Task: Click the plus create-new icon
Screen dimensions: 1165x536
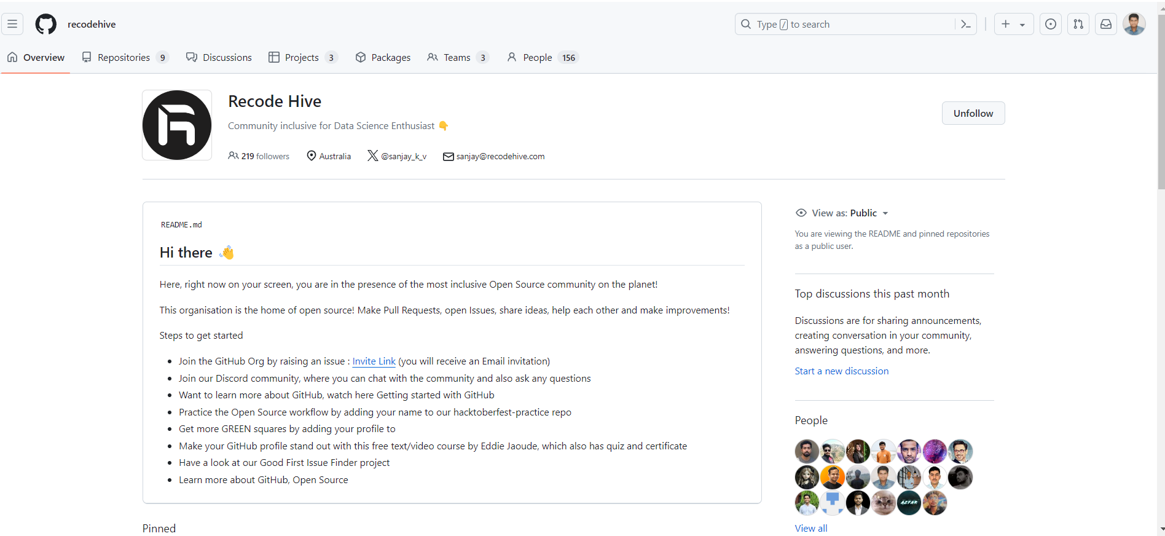Action: [1006, 24]
